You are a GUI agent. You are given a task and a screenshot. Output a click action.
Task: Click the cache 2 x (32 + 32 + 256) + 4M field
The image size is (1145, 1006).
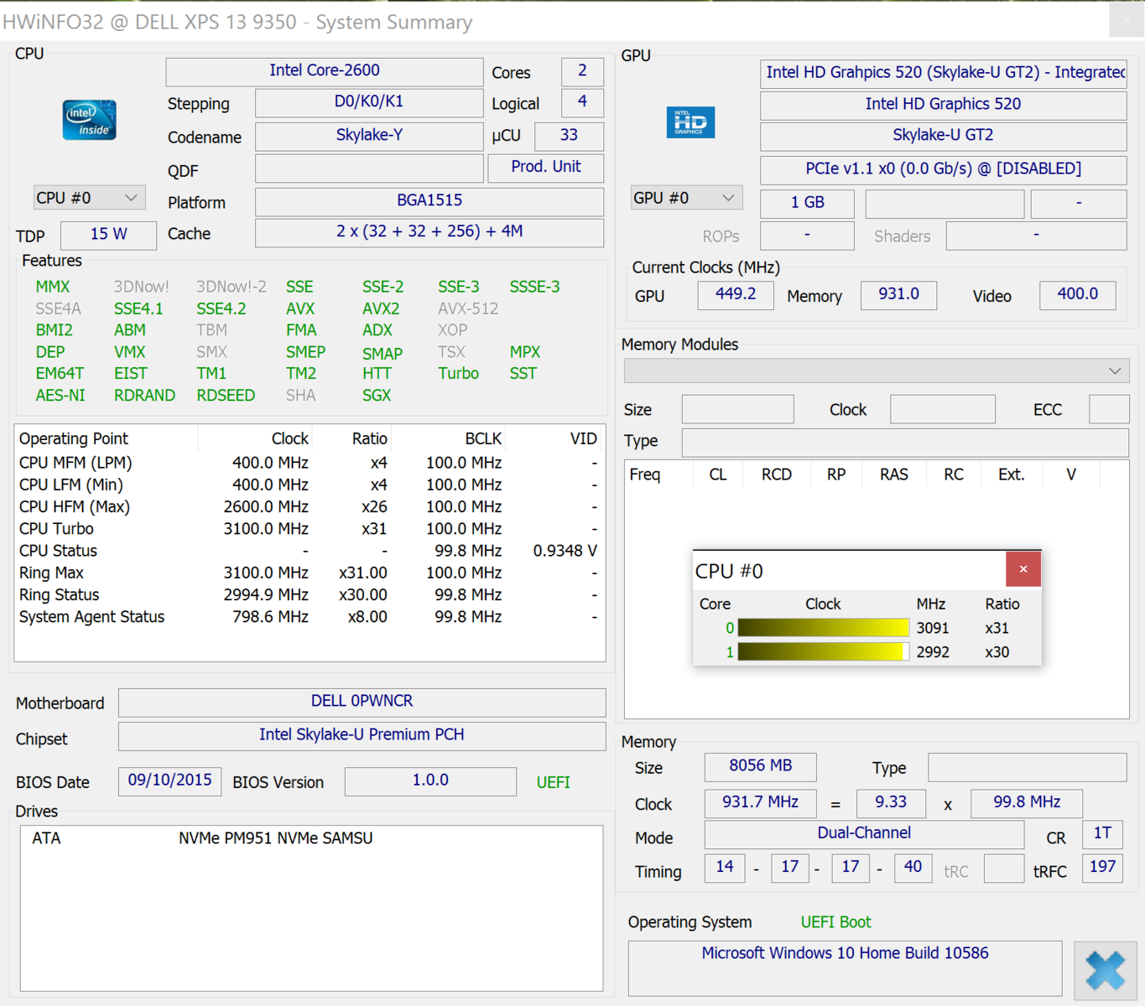coord(429,232)
